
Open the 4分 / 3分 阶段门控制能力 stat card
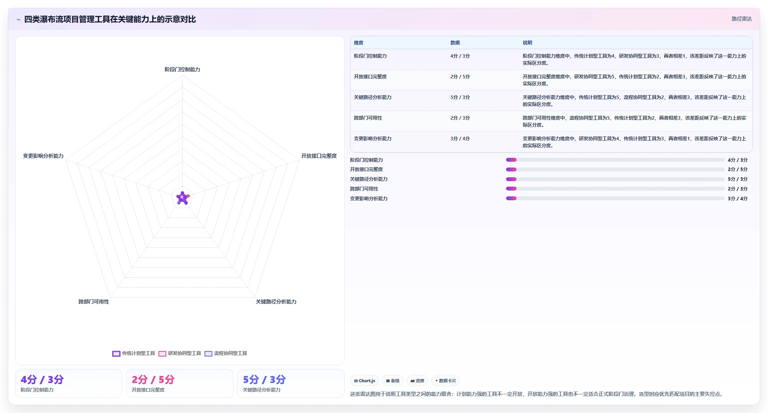click(x=69, y=383)
